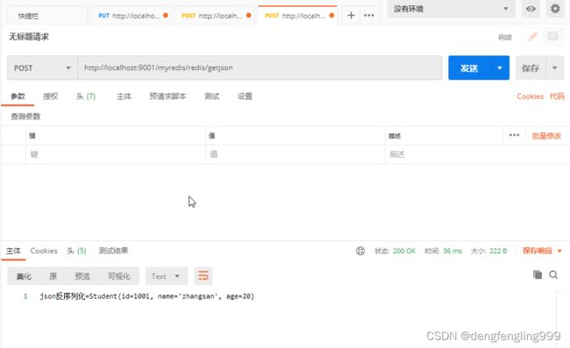Open the response Cookies tab
The height and width of the screenshot is (348, 570).
click(44, 251)
